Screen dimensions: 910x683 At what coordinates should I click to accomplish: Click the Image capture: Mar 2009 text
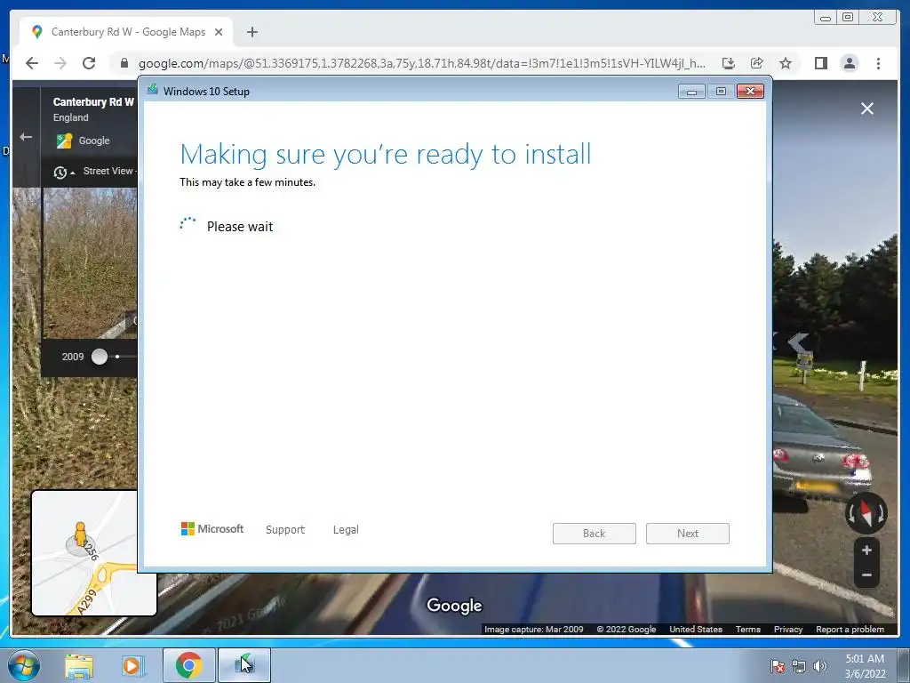coord(534,629)
